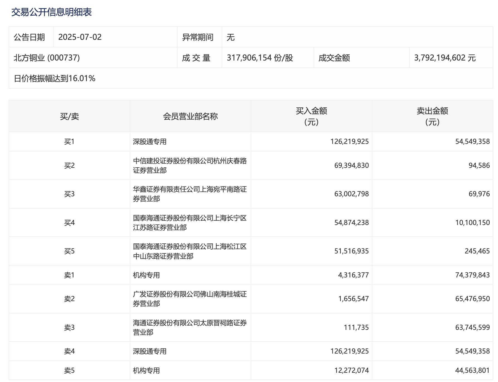Viewport: 498px width, 382px height.
Task: Select sell amount 54,549,358 in 卖4 row
Action: [472, 351]
